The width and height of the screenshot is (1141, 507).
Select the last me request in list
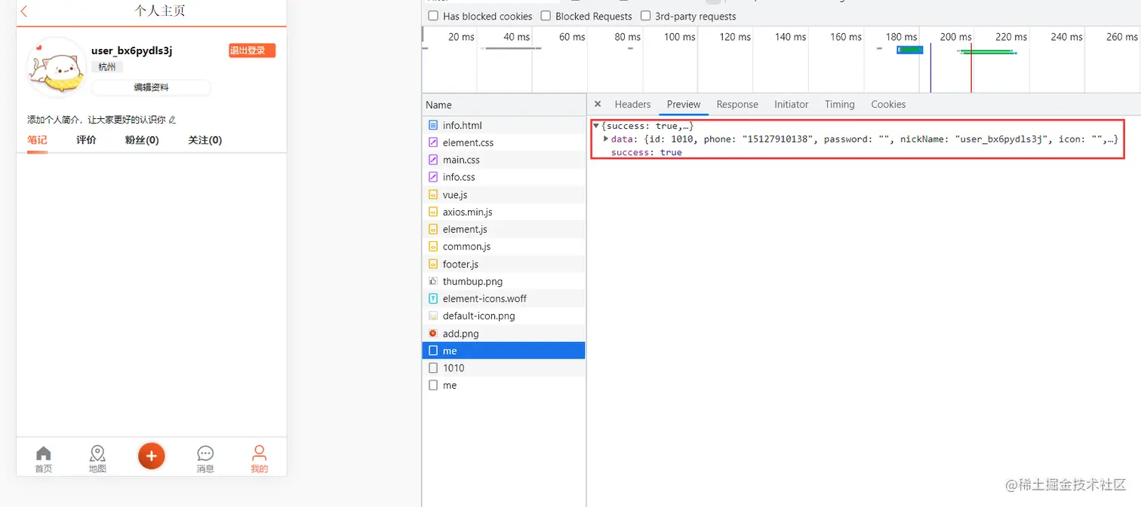(x=504, y=385)
